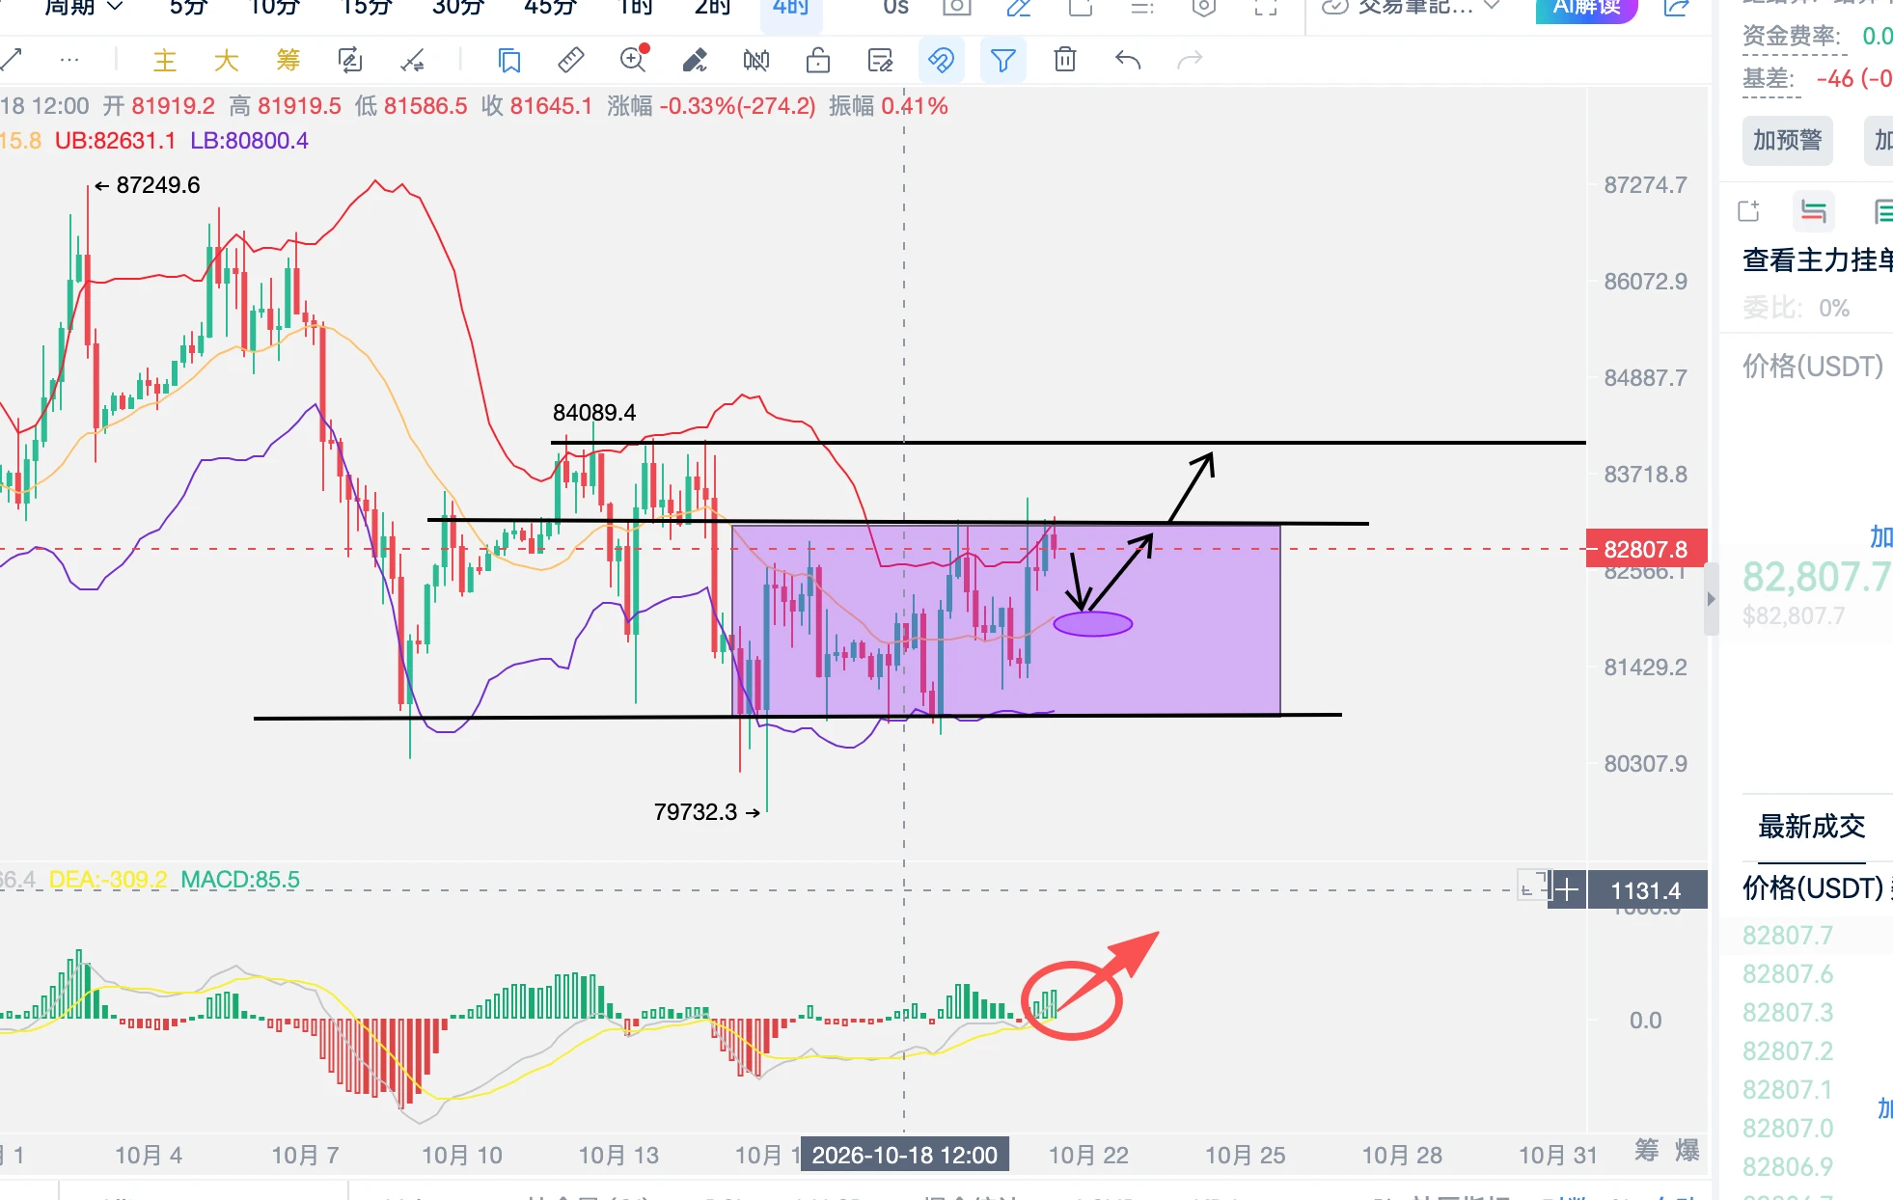Click the 2026-10-18 12:00 time axis label
The height and width of the screenshot is (1200, 1893).
coord(905,1155)
